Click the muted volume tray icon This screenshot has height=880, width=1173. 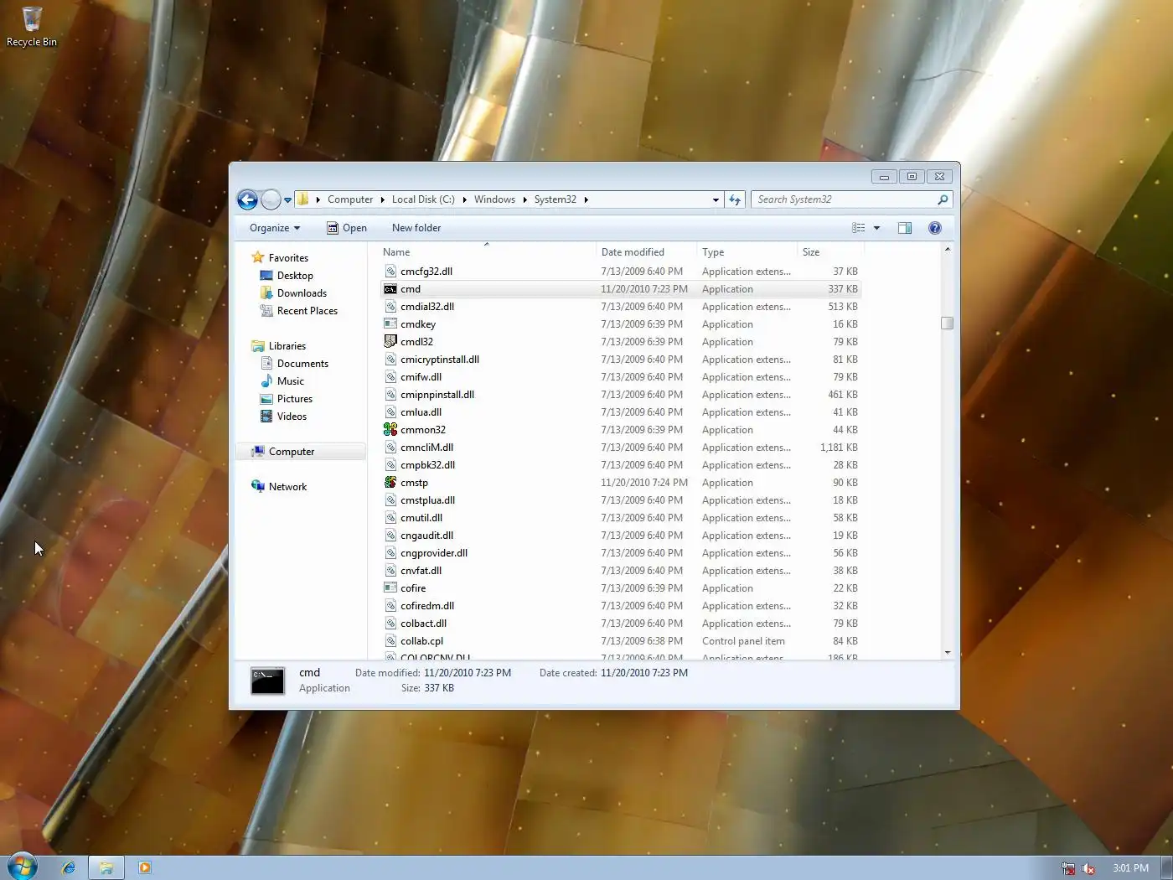tap(1088, 868)
